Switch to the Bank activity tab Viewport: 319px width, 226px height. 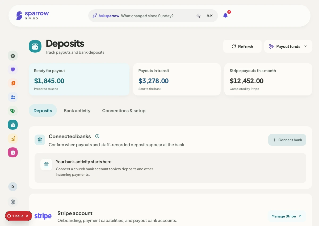click(x=77, y=110)
